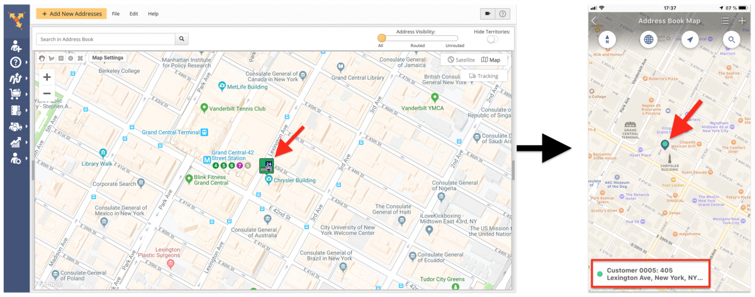Tap the north compass button on mobile map

click(607, 40)
